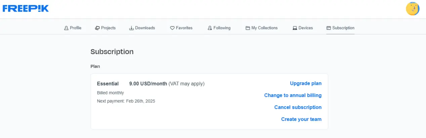Click the download arrow icon beside Downloads

tap(131, 28)
